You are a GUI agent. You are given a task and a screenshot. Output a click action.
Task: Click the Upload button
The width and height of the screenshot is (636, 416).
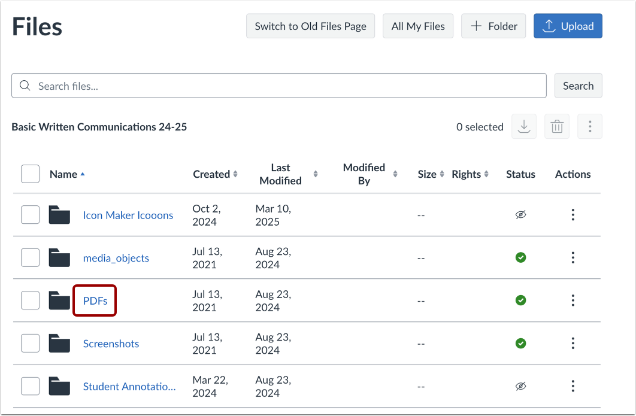pyautogui.click(x=568, y=26)
